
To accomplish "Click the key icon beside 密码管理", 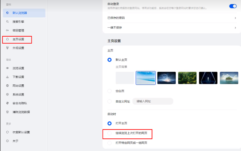I will point(7,30).
